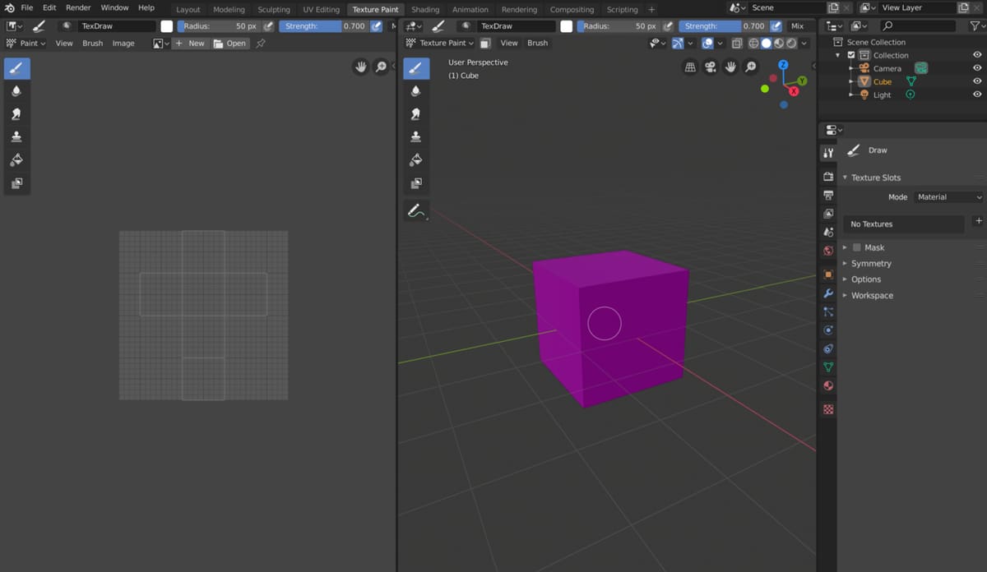This screenshot has height=572, width=987.
Task: Toggle strength pen pressure in 3D viewport header
Action: click(x=776, y=26)
